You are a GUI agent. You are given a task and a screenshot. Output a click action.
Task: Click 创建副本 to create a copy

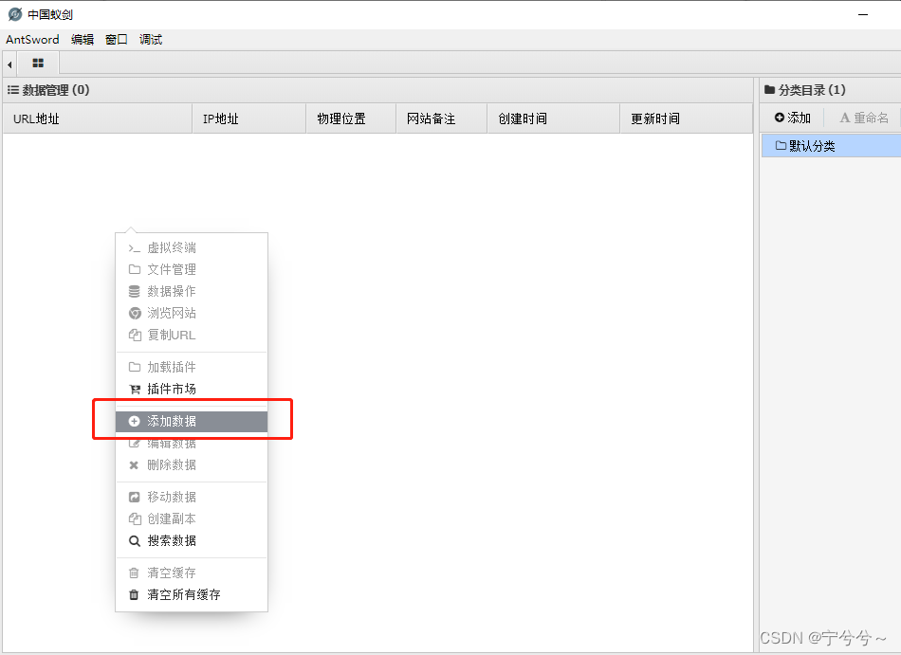(171, 519)
